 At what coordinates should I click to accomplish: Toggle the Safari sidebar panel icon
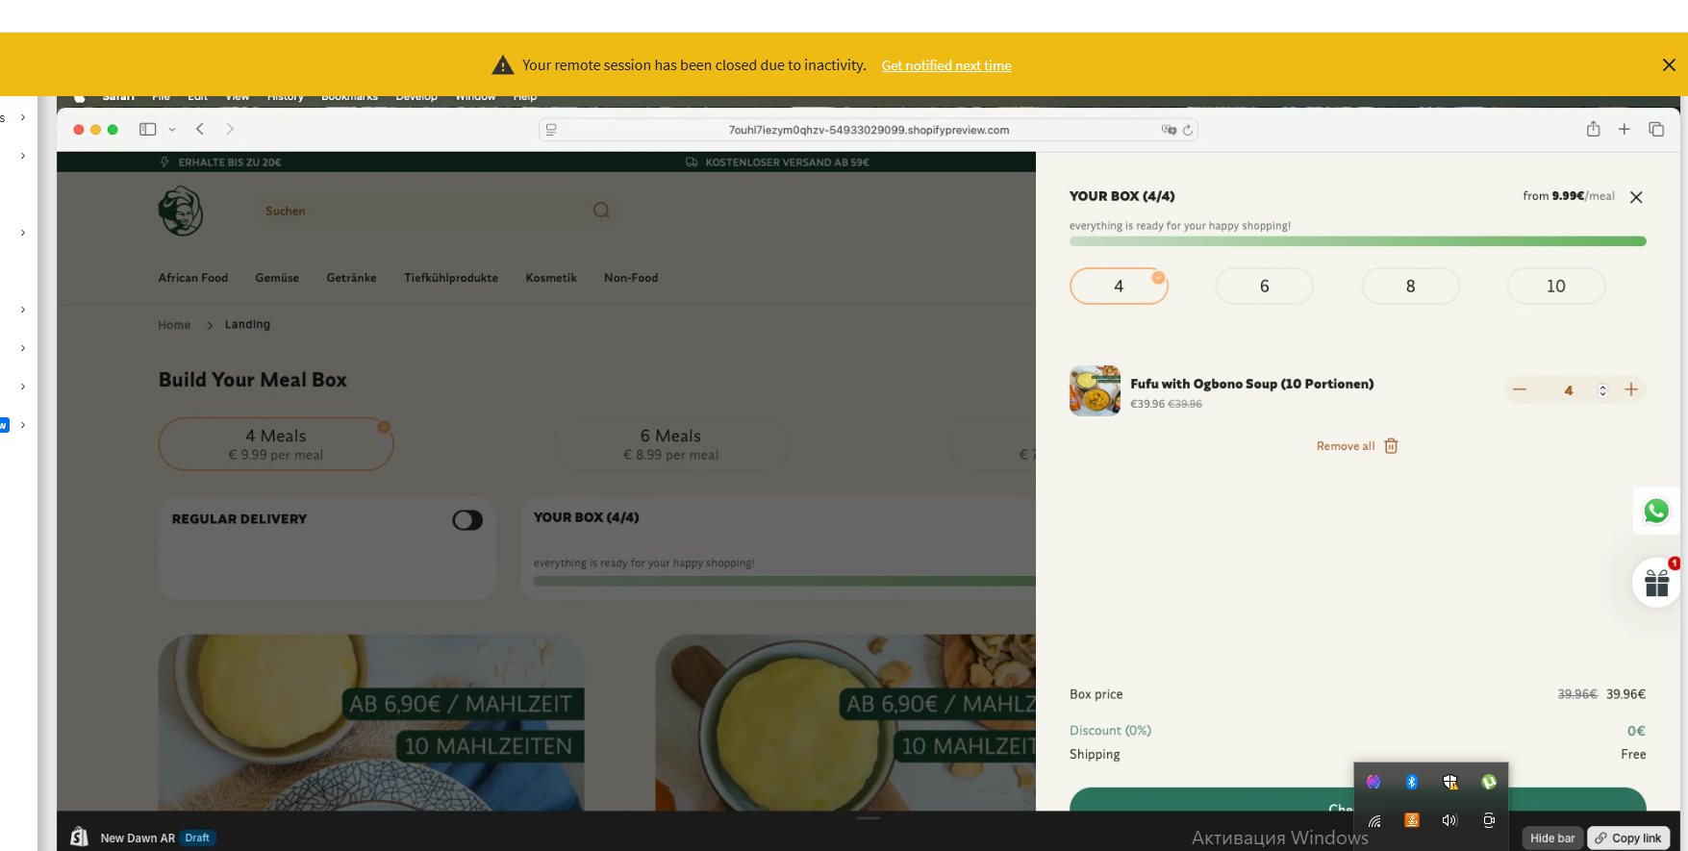coord(147,129)
